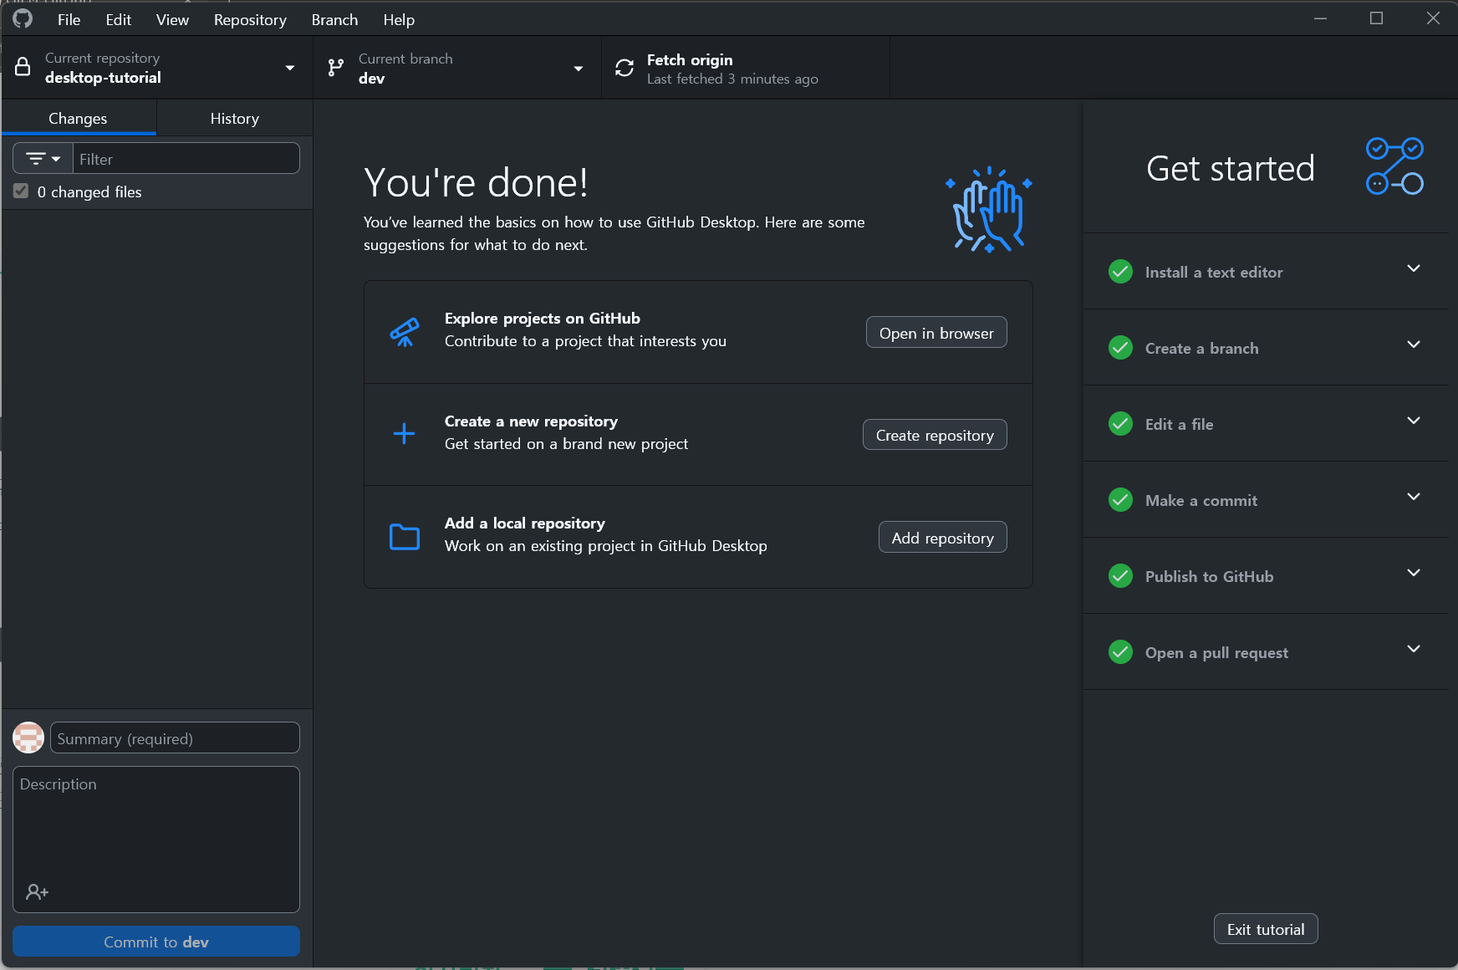Click the green checkmark beside Publish to GitHub
The height and width of the screenshot is (970, 1458).
(x=1120, y=576)
